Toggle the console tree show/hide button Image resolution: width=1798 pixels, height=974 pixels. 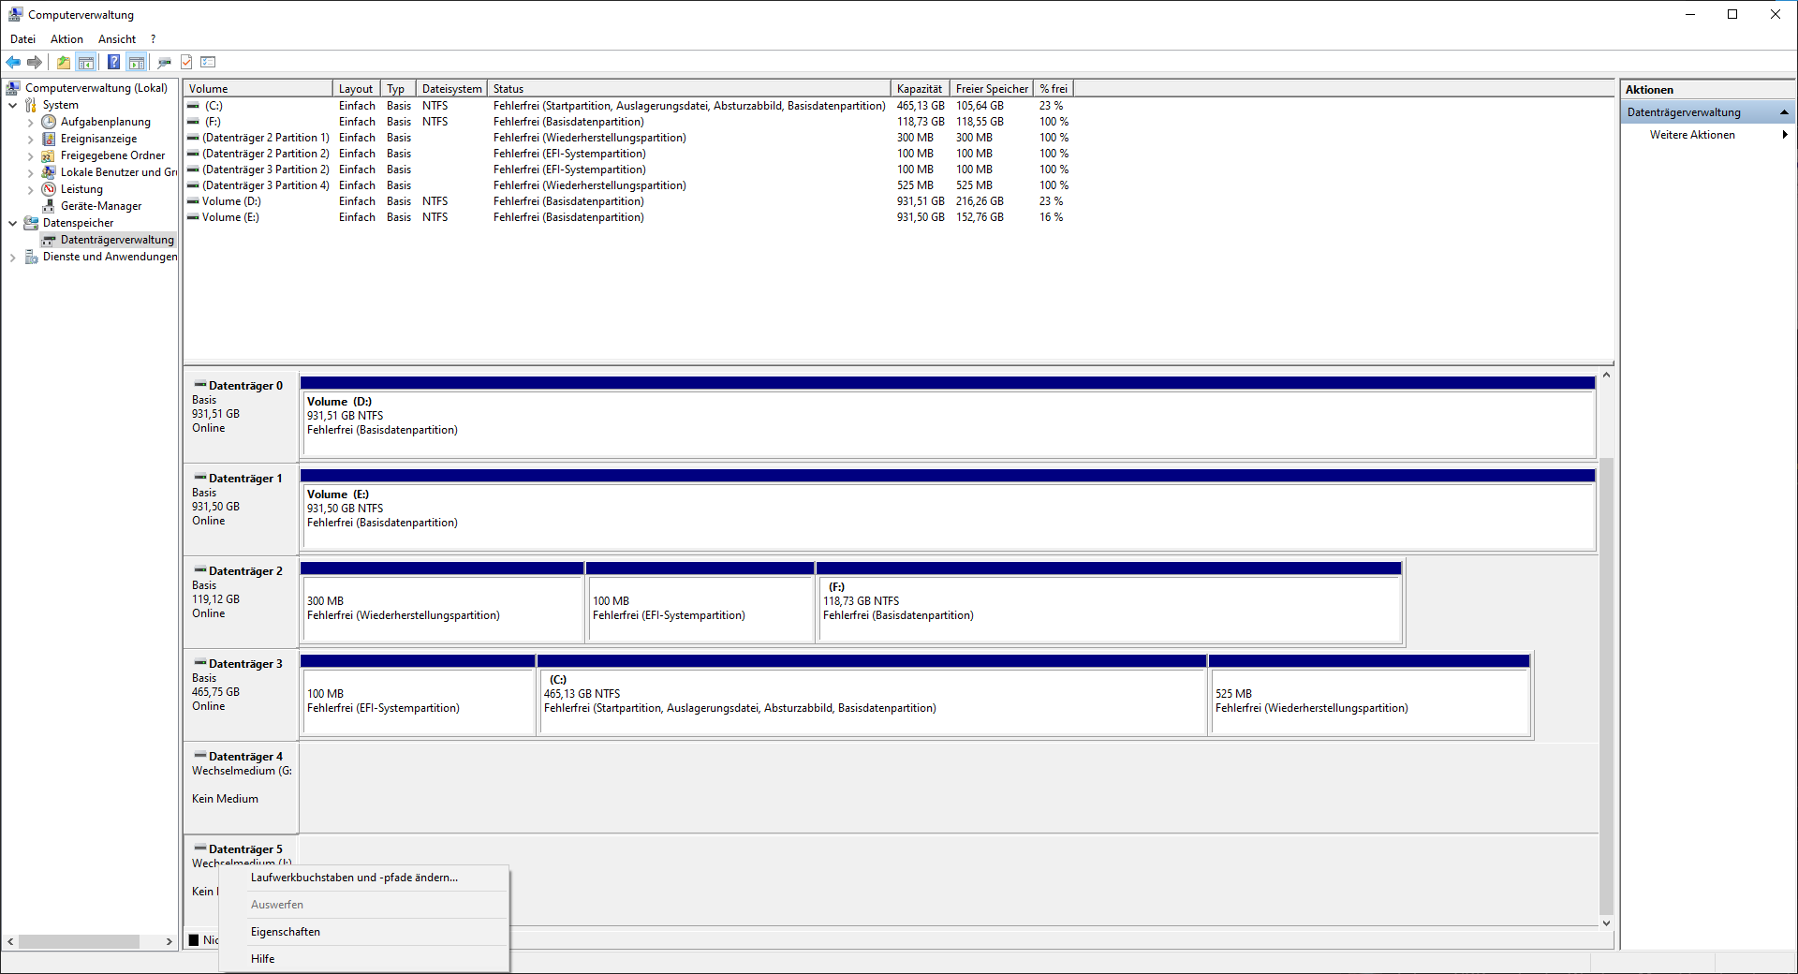86,63
